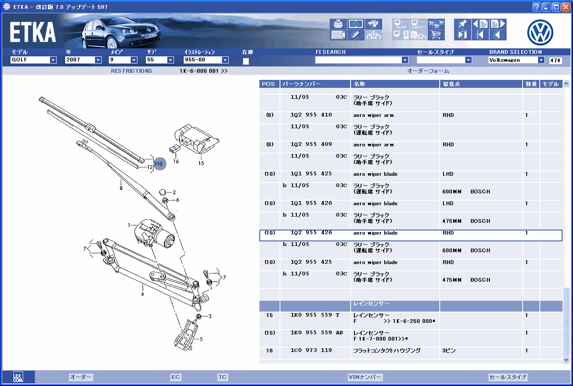Select part number 1Q2 955 425
Image resolution: width=573 pixels, height=386 pixels.
[x=311, y=262]
